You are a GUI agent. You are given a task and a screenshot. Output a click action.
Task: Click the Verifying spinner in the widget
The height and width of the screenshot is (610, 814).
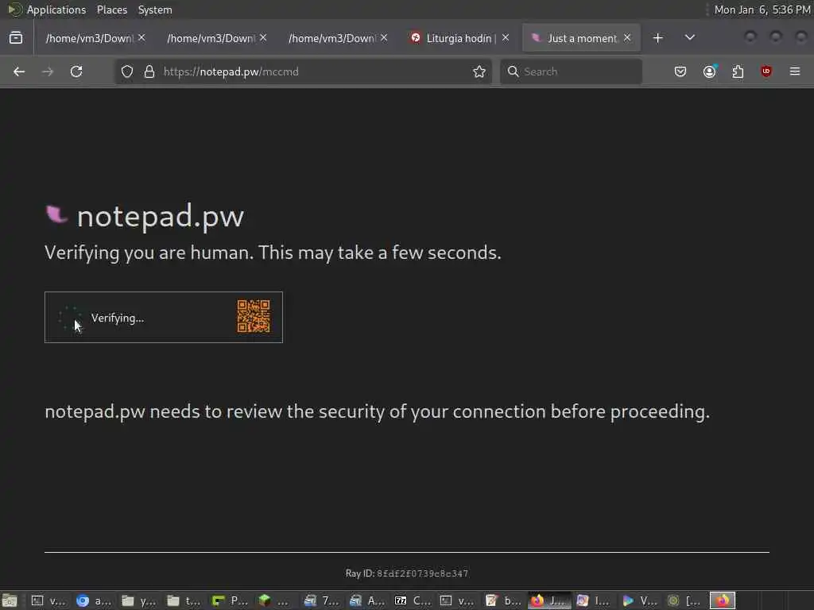pyautogui.click(x=70, y=318)
